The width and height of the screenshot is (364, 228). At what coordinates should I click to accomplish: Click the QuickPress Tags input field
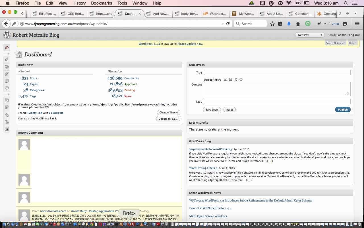click(277, 101)
